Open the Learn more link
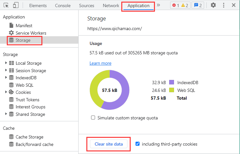Screen dimensions: 240x154 100,63
